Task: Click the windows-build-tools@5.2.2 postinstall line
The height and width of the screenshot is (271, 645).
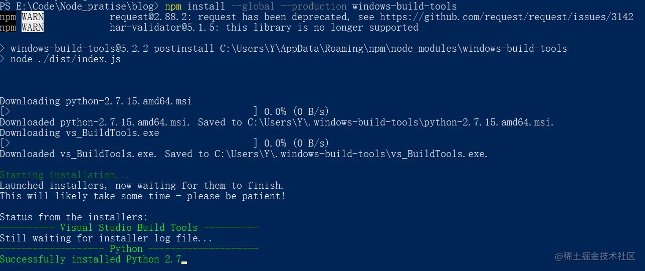Action: (284, 49)
